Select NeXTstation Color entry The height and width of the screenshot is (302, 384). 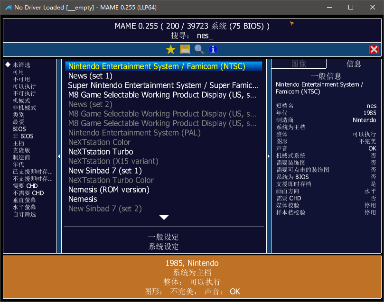(164, 142)
